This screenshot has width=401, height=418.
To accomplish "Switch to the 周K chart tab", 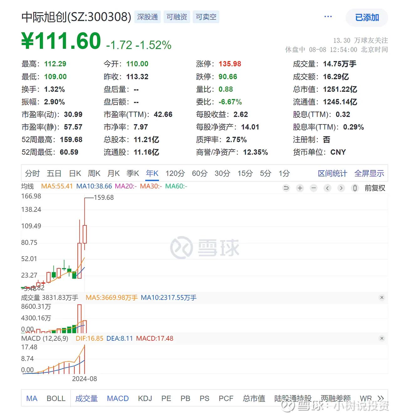I will tap(94, 173).
